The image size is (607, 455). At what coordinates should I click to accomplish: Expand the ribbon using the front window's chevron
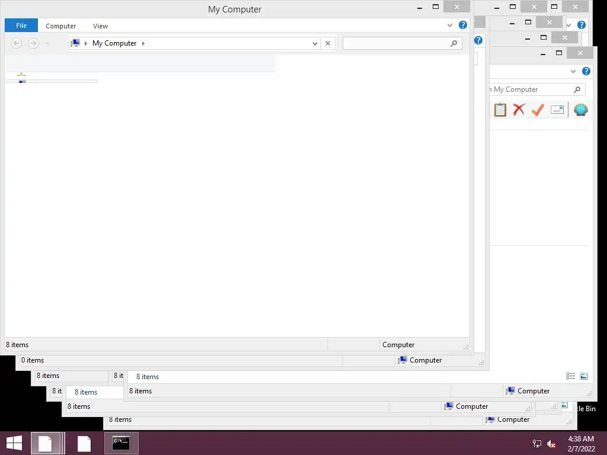pyautogui.click(x=450, y=25)
